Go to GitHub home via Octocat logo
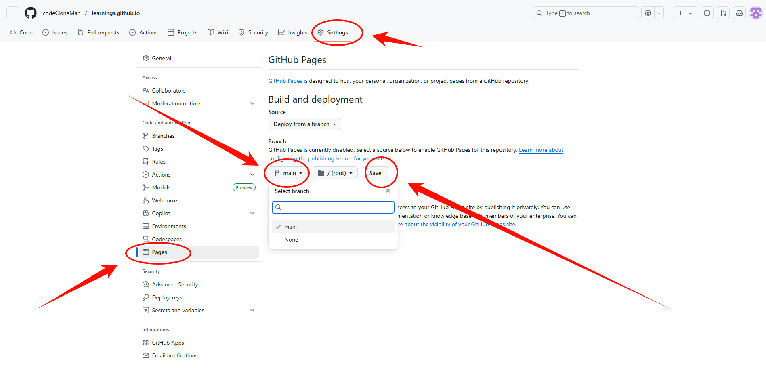The image size is (766, 368). point(31,13)
